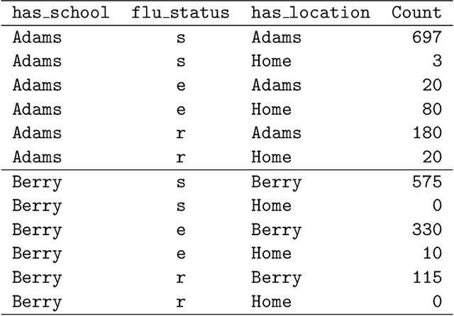Click the has_location column header
Viewport: 454px width, 316px height.
(x=311, y=13)
